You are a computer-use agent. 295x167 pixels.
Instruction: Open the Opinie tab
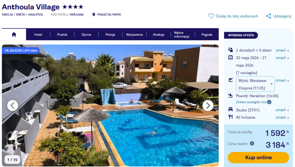pyautogui.click(x=86, y=35)
